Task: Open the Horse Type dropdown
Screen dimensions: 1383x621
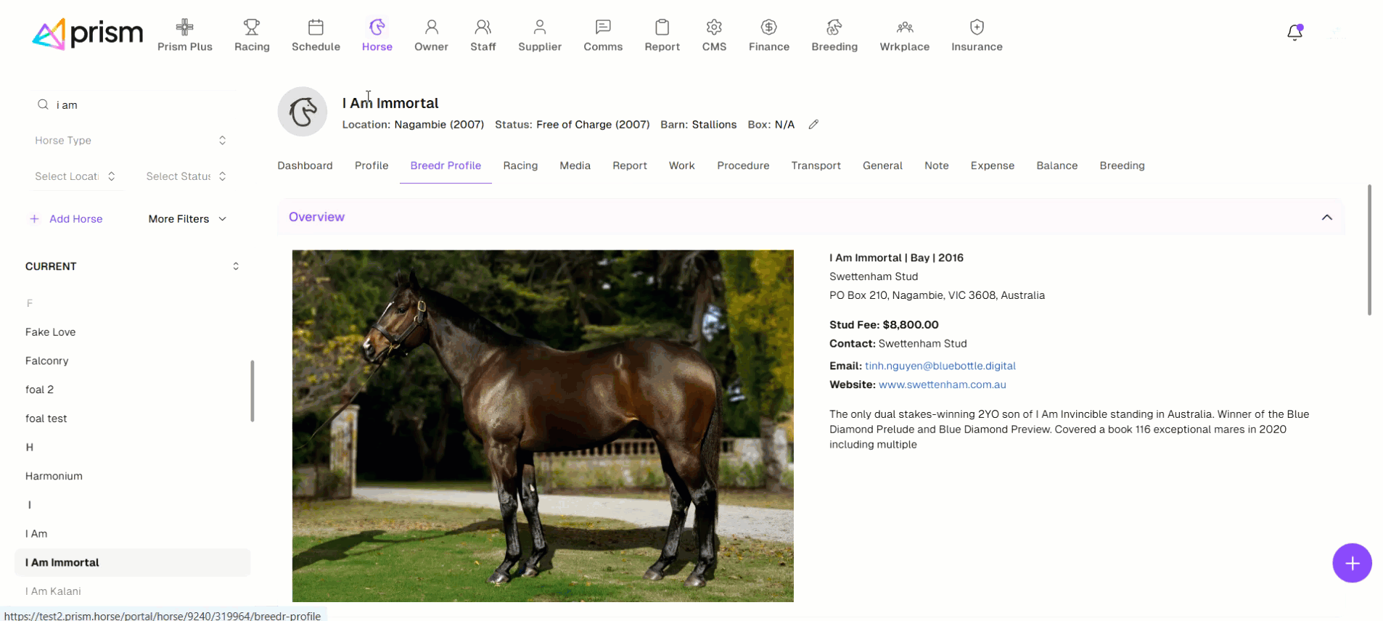Action: coord(131,141)
